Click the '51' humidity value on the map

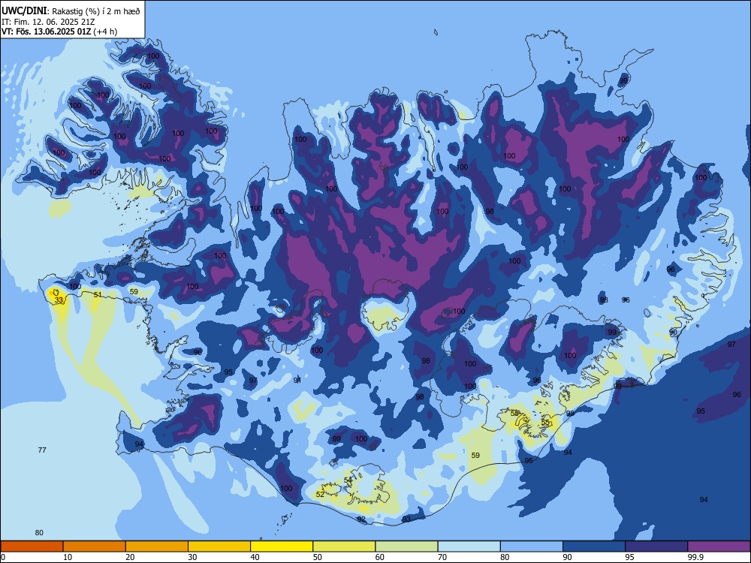click(98, 295)
